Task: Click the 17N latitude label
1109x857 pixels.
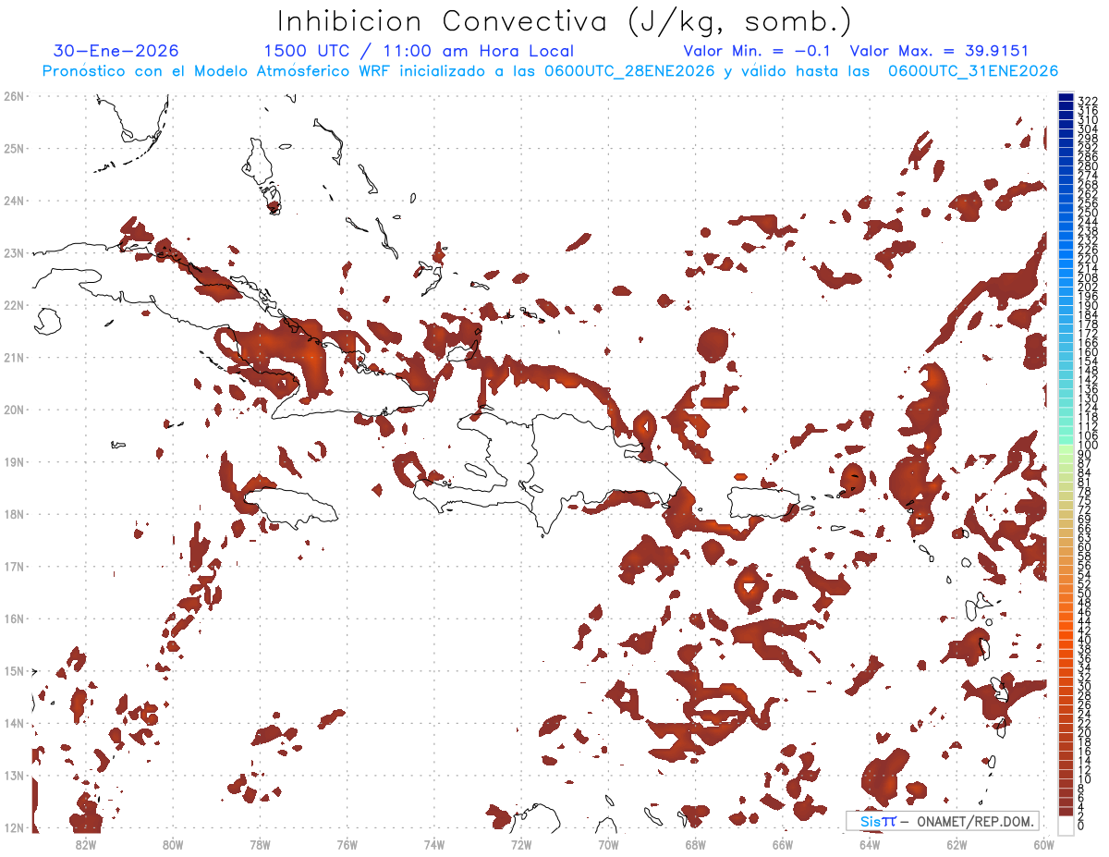Action: (13, 566)
